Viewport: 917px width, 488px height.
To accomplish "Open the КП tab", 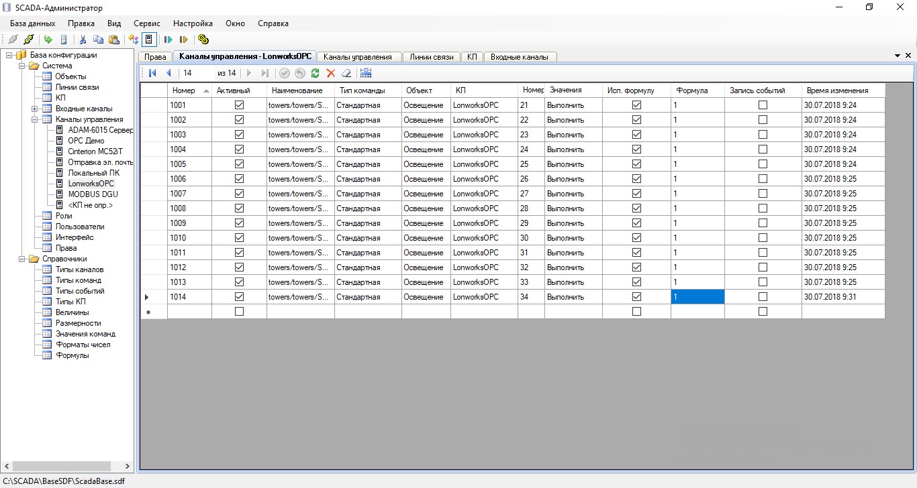I will 472,57.
